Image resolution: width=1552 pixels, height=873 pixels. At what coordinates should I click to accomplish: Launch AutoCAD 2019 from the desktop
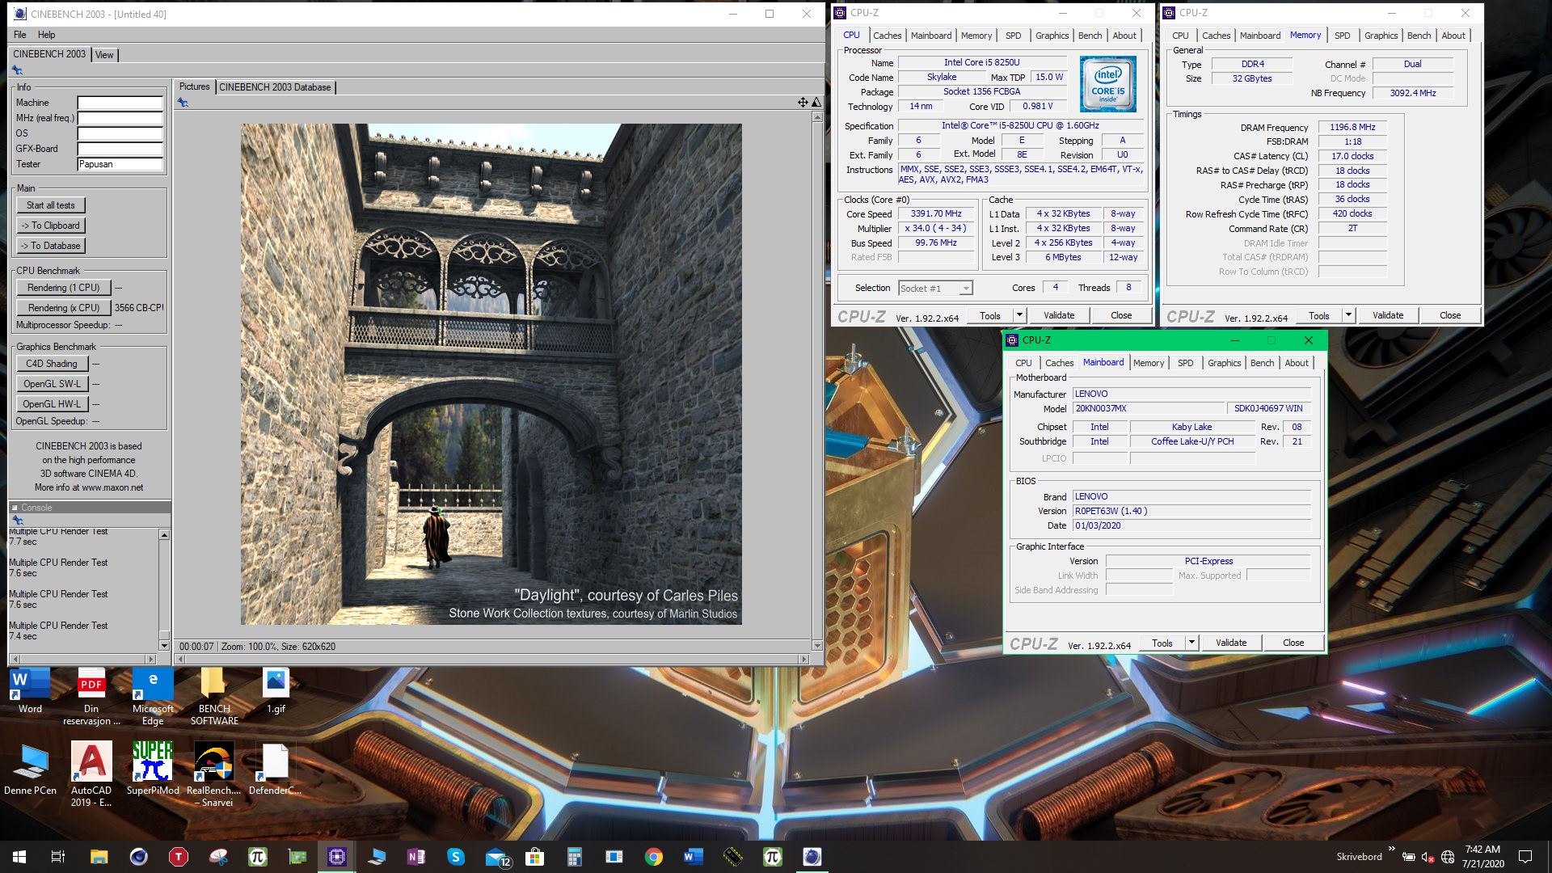pyautogui.click(x=91, y=774)
